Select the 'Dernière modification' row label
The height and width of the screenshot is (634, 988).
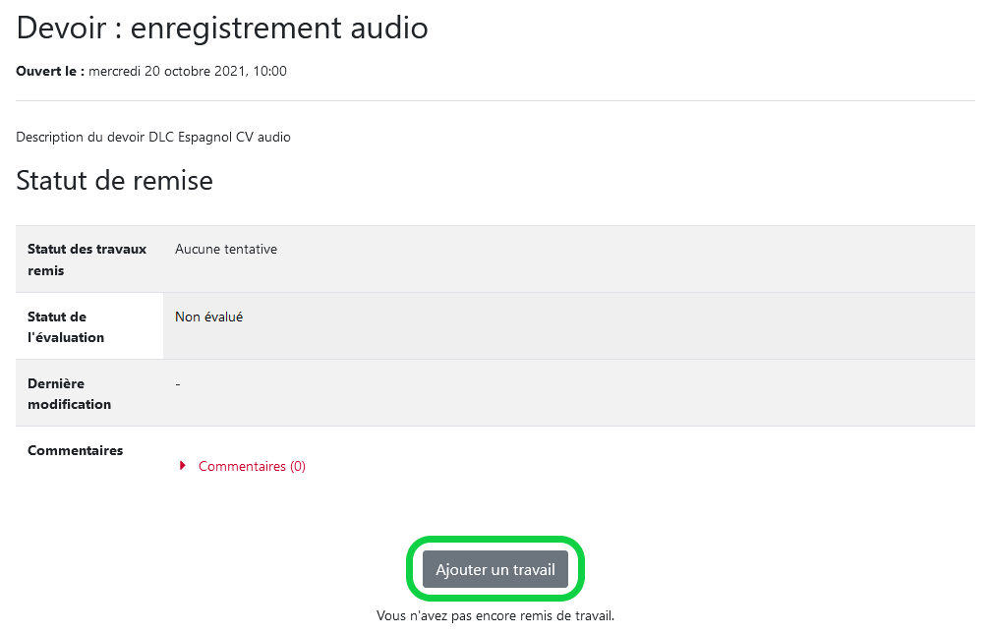(x=70, y=393)
